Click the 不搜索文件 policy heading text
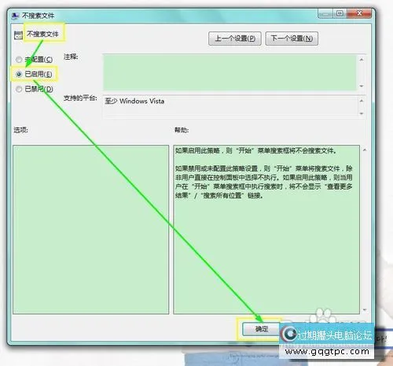The height and width of the screenshot is (366, 393). click(42, 34)
